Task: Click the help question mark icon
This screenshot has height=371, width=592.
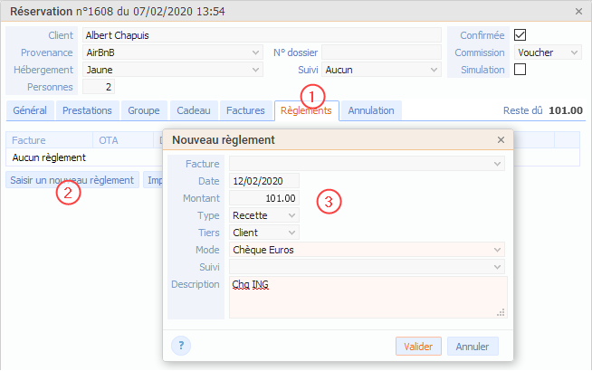Action: pos(181,345)
